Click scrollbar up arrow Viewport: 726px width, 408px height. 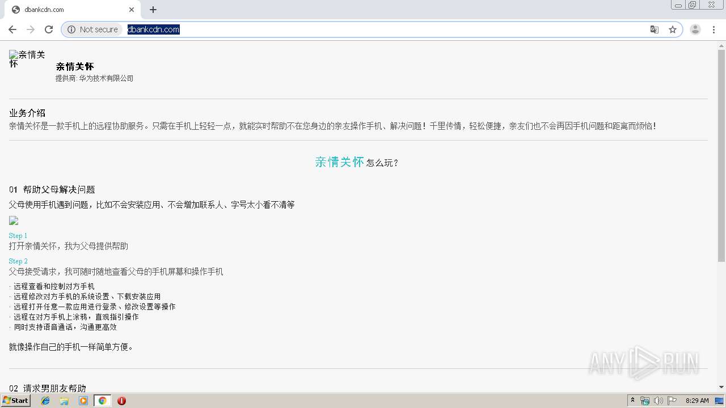point(721,45)
